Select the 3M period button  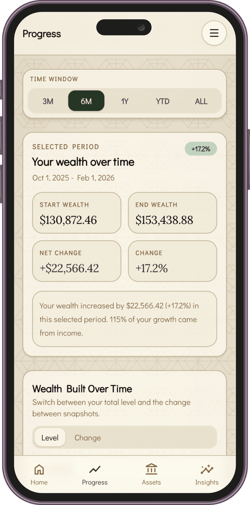tap(48, 101)
